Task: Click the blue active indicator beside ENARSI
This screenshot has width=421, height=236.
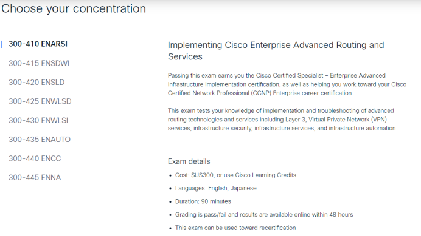Action: (2, 44)
